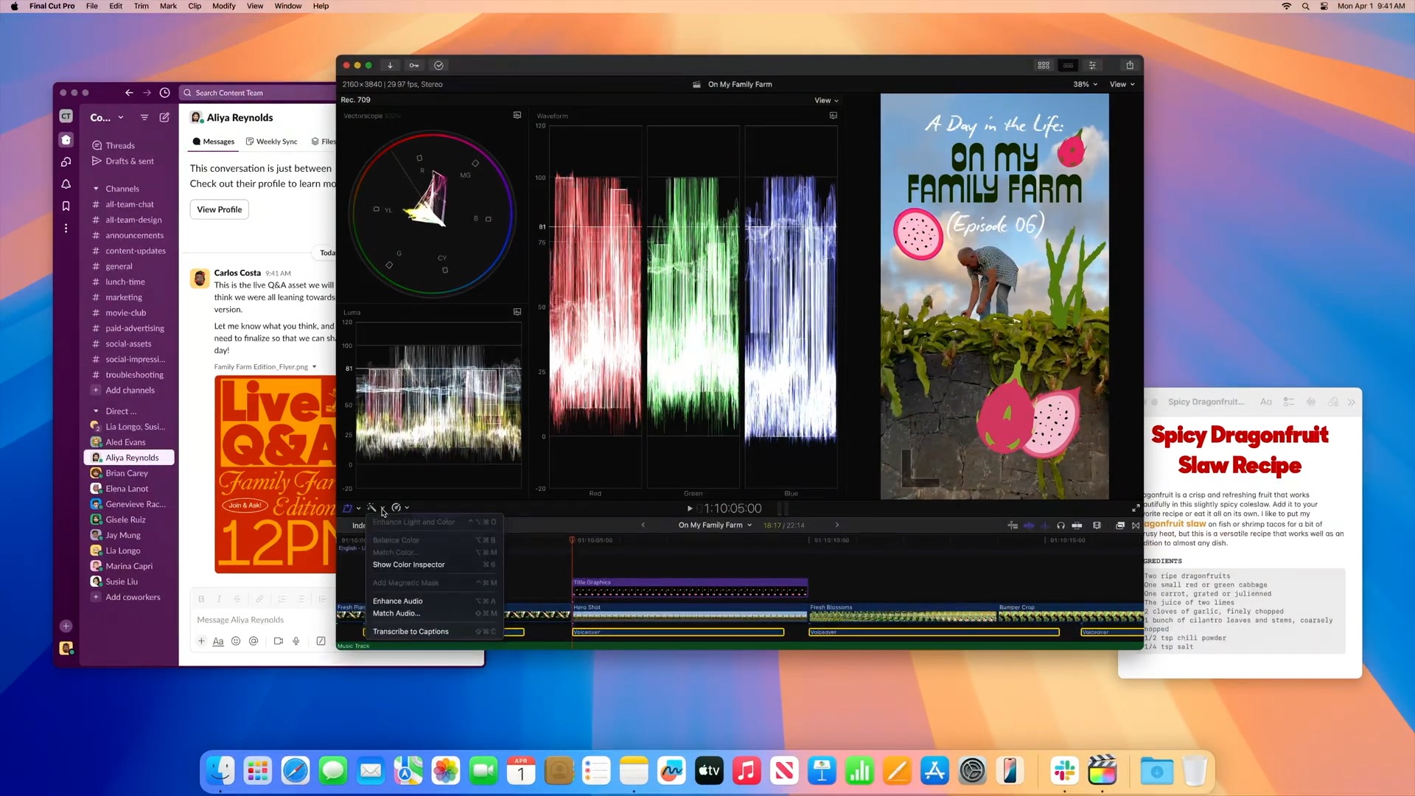Open the scopes View dropdown
Image resolution: width=1415 pixels, height=796 pixels.
tap(826, 100)
